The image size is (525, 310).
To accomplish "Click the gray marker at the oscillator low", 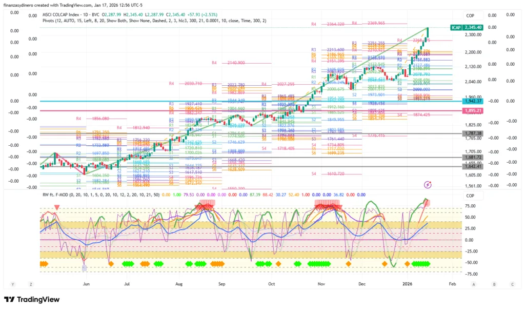I will 85,267.
